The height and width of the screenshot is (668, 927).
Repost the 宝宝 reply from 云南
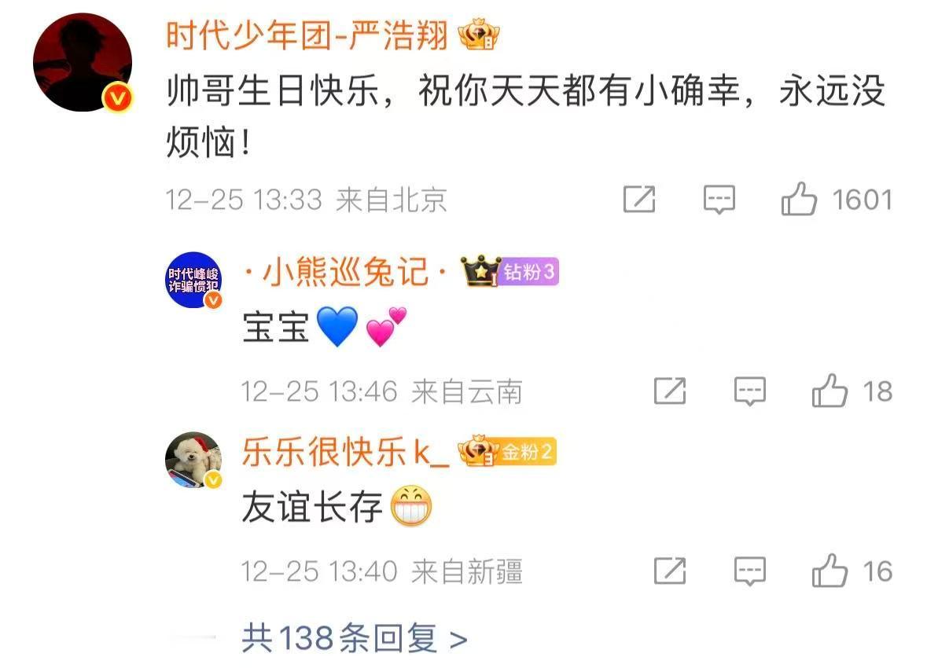coord(671,391)
